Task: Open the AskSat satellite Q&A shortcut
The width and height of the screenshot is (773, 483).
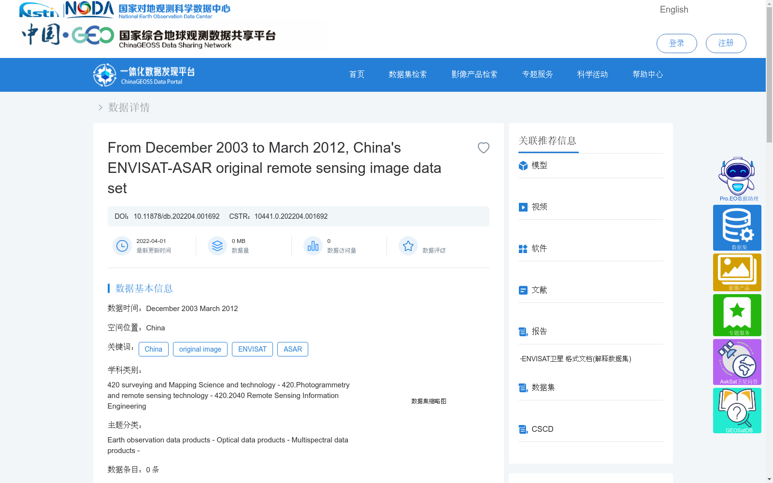Action: point(737,362)
